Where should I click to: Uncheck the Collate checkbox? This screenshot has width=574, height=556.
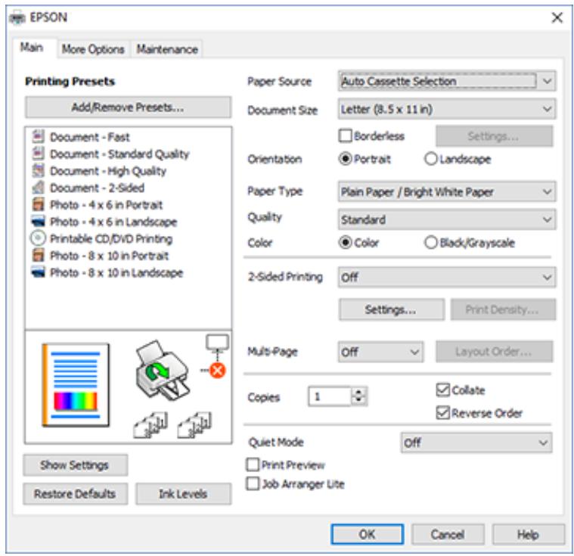tap(442, 390)
